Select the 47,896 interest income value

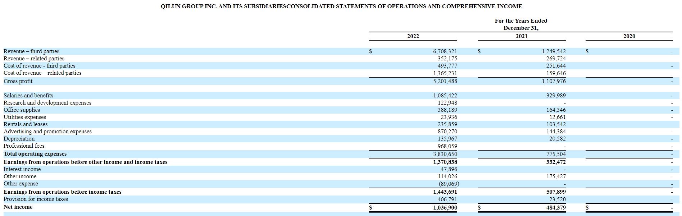449,169
